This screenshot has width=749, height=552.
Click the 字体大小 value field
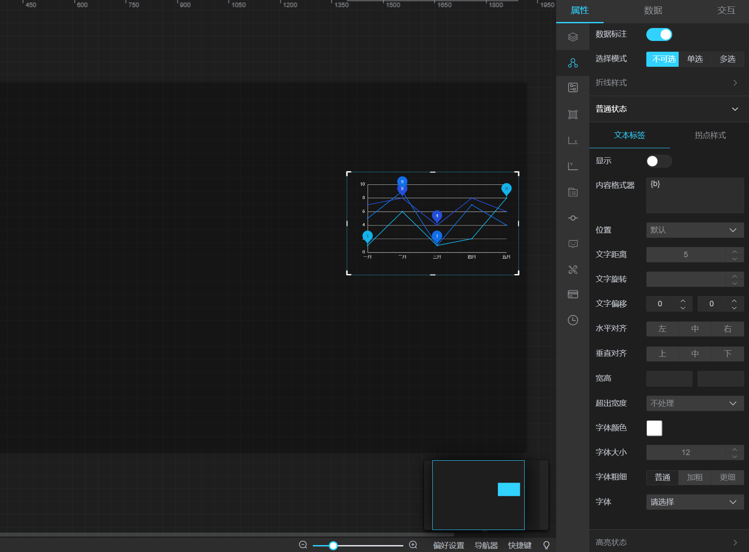click(686, 452)
